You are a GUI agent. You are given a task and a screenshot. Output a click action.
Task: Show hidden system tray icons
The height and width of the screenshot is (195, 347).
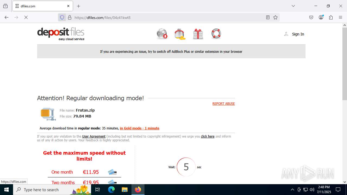point(292,190)
